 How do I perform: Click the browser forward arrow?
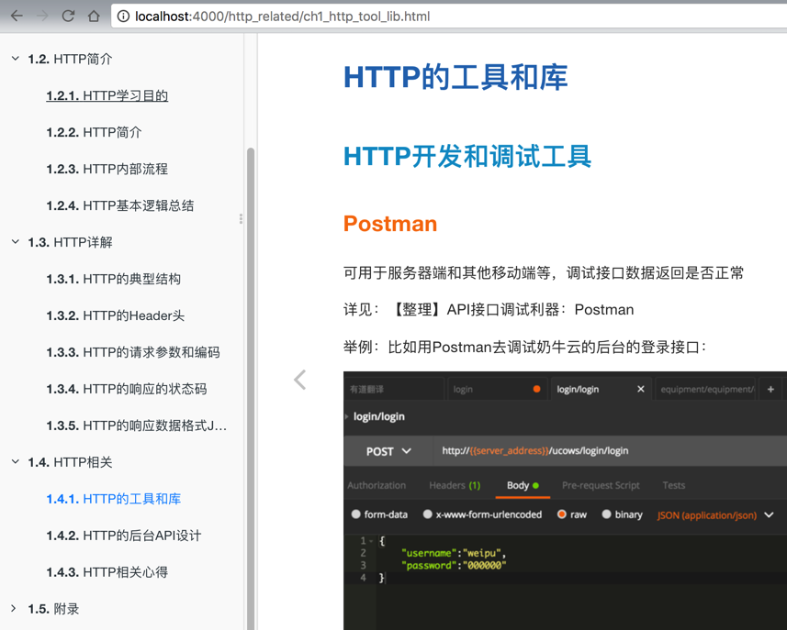pos(42,16)
